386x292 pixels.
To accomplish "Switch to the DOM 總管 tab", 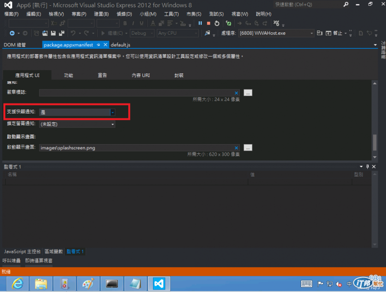I will [15, 45].
